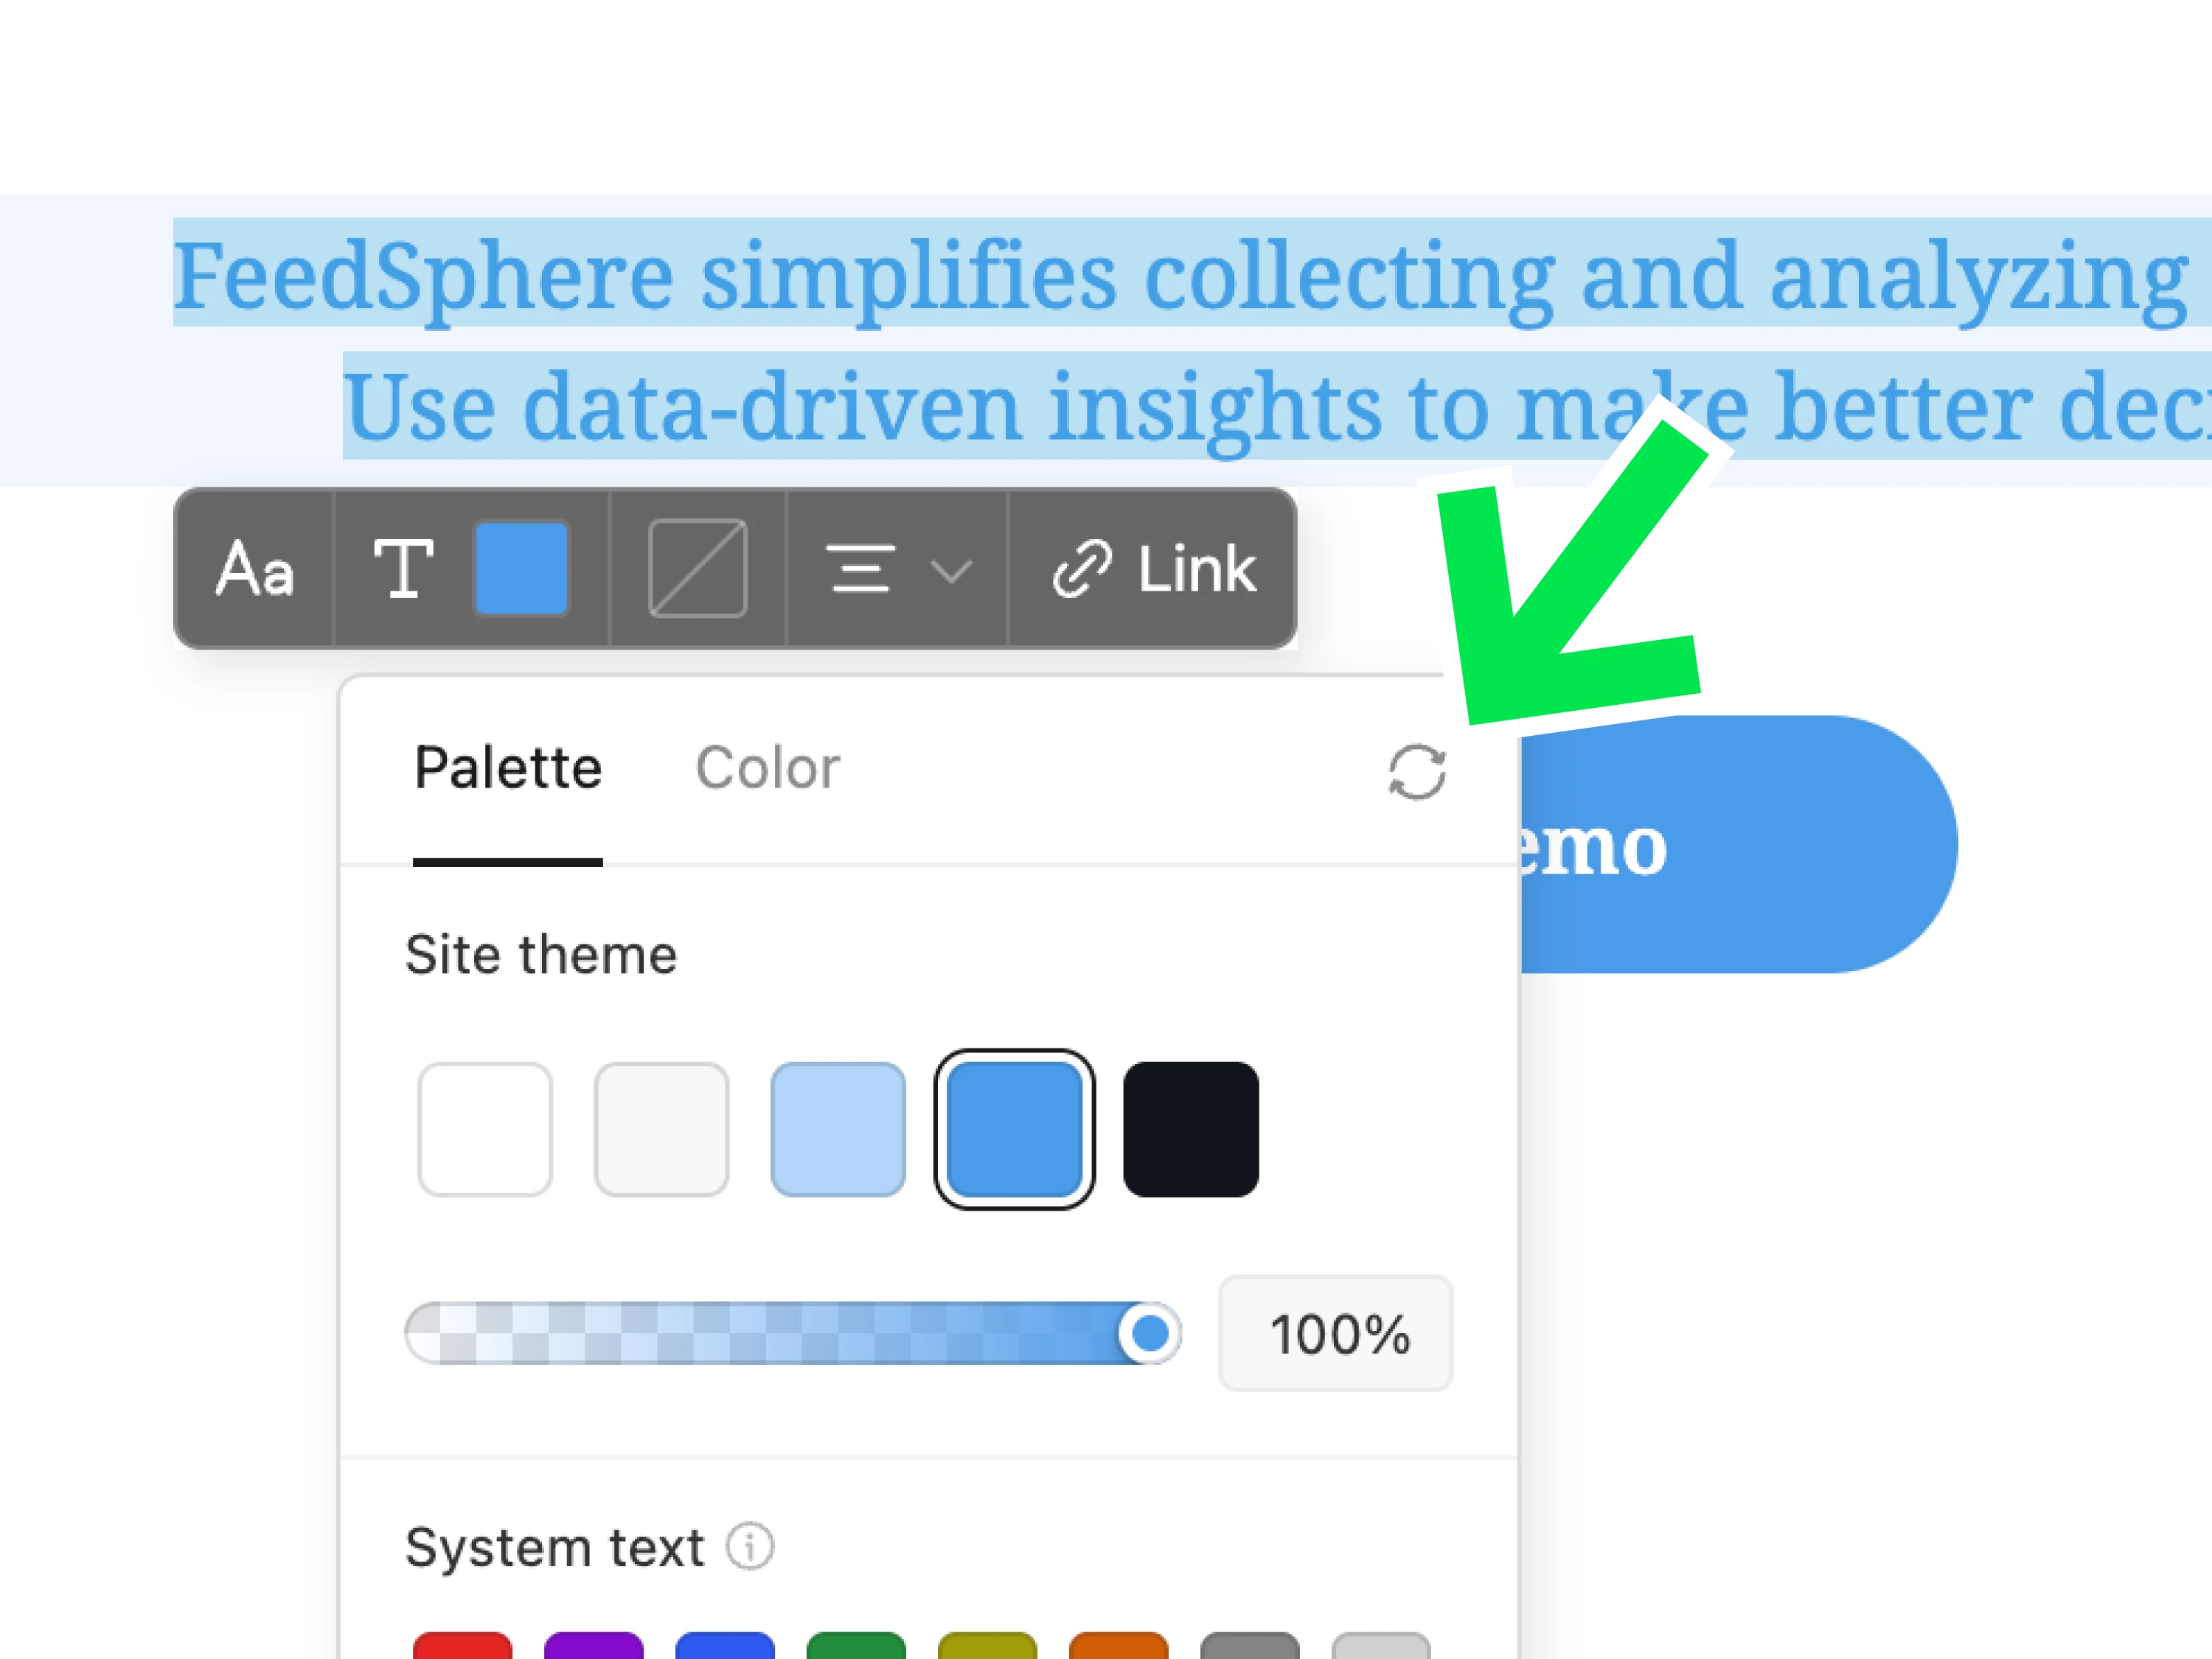Click the Link button in toolbar
Screen dimensions: 2212x1659
1153,569
